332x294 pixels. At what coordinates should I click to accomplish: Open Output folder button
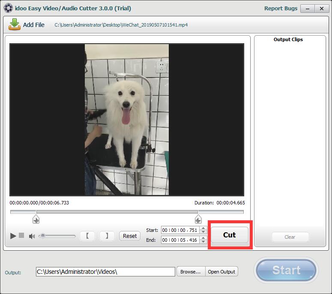coord(221,272)
